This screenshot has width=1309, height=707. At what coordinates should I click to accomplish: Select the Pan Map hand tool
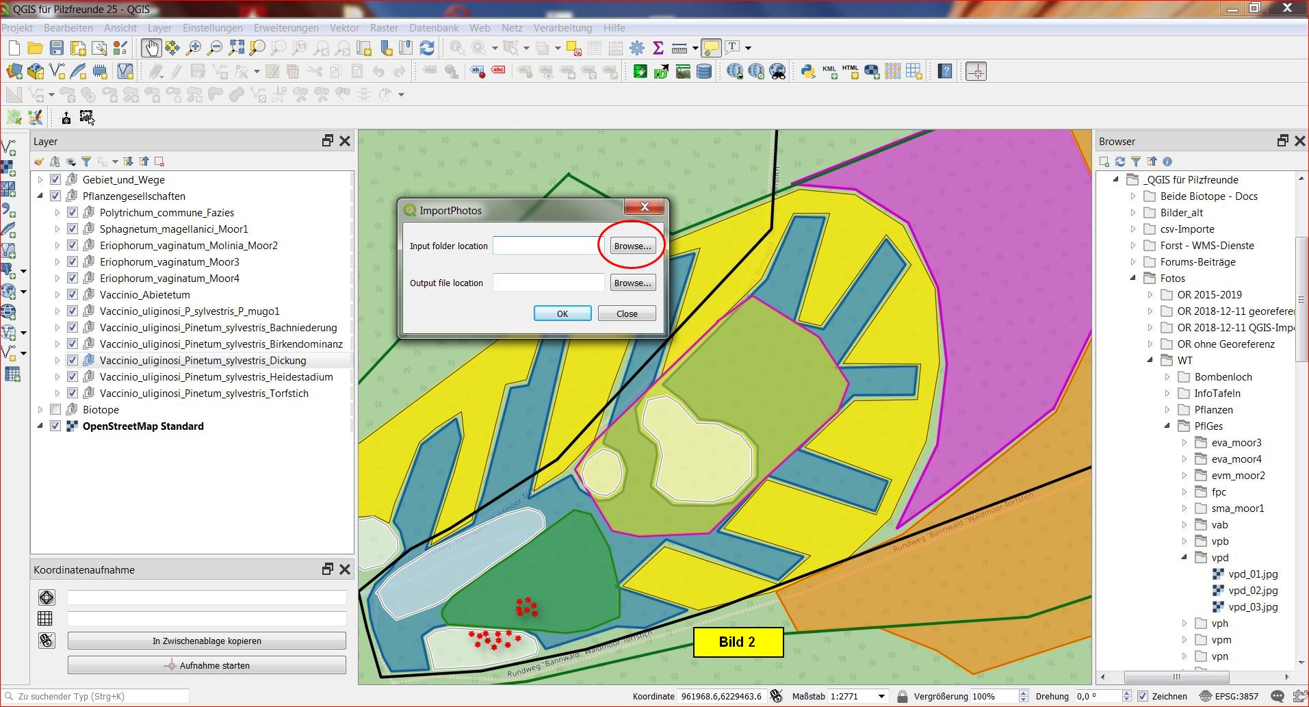pos(151,48)
